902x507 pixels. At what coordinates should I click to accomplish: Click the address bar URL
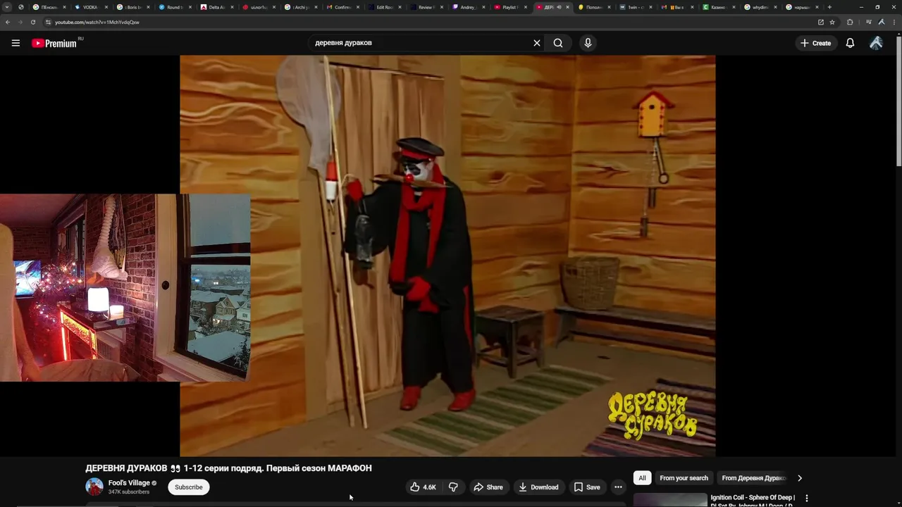97,22
